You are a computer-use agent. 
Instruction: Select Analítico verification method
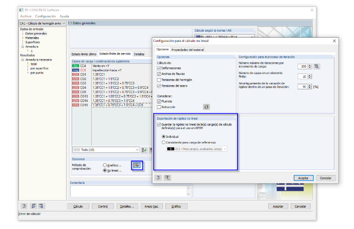[104, 165]
